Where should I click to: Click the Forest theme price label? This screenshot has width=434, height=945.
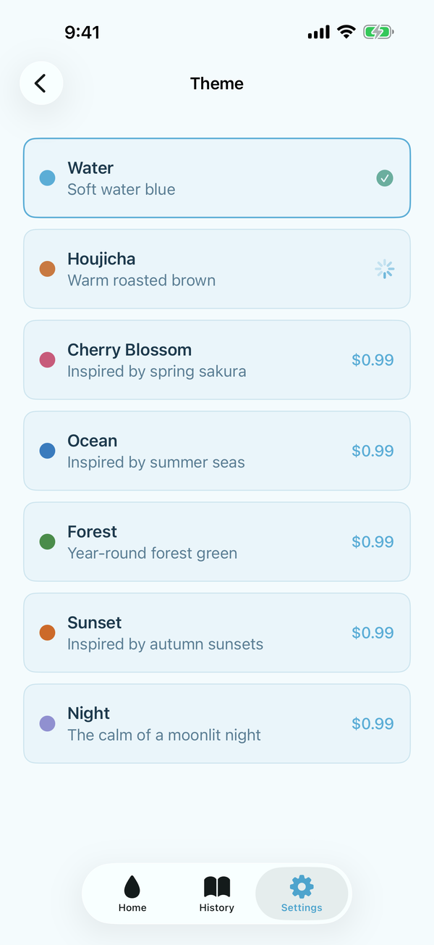(373, 541)
